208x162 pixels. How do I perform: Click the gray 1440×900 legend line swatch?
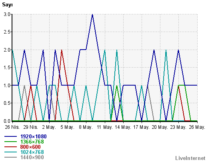tap(11, 157)
